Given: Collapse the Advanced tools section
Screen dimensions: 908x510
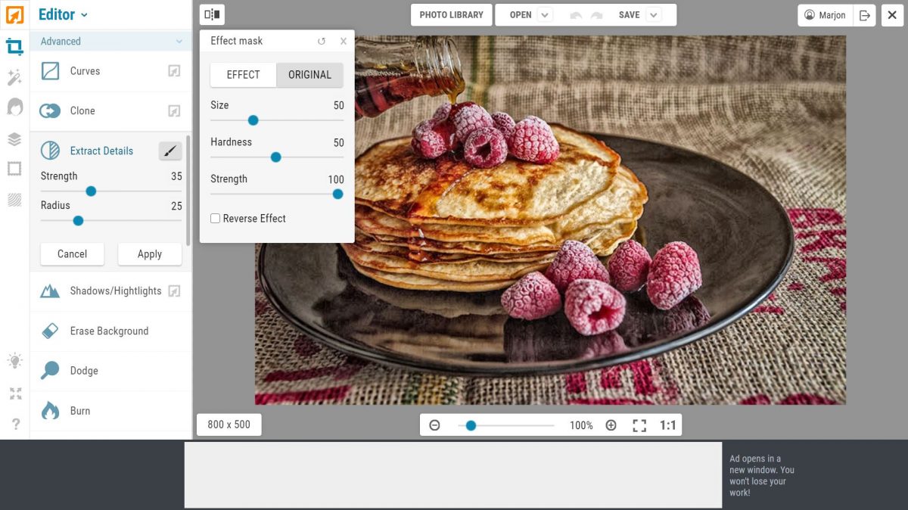Looking at the screenshot, I should (181, 41).
